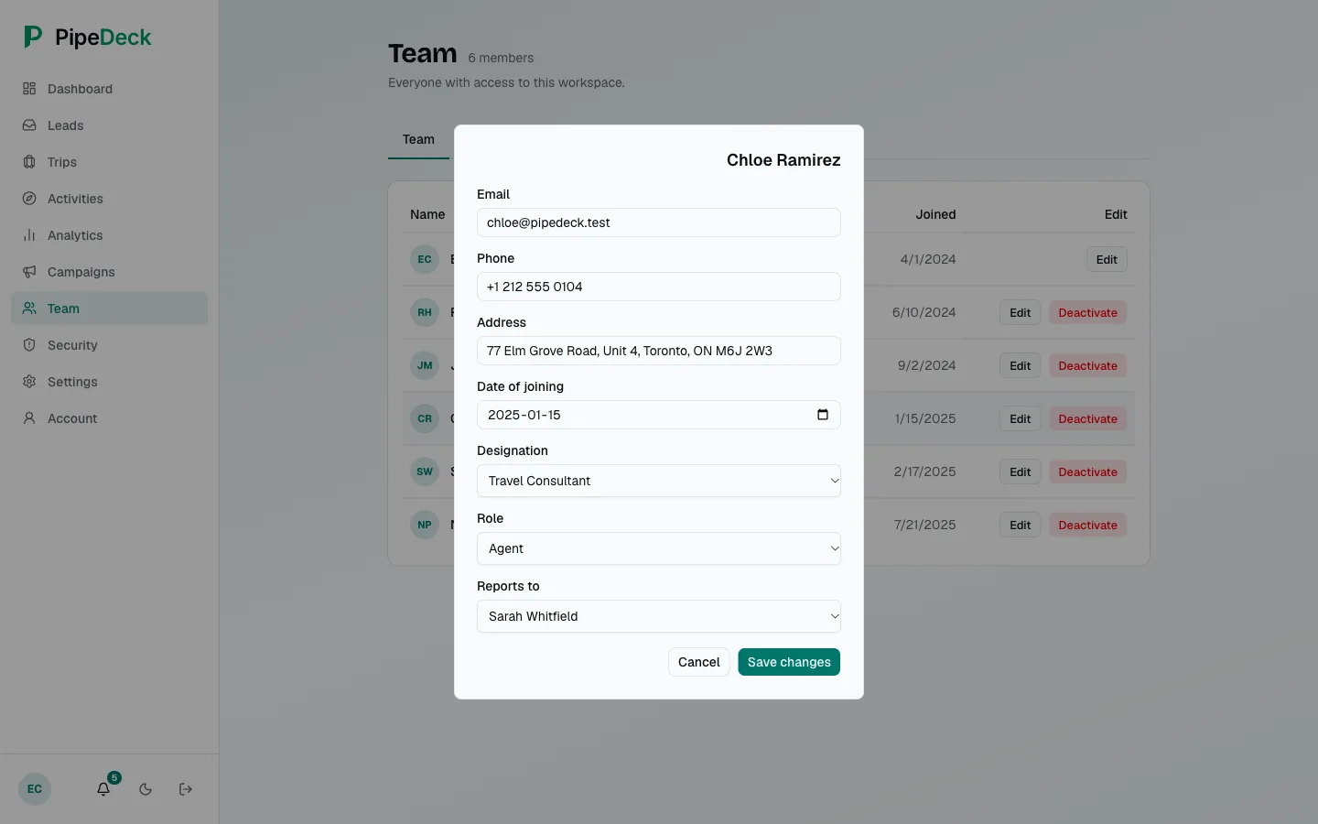Click Edit for the 2/17/2025 row
1318x824 pixels.
[1021, 472]
